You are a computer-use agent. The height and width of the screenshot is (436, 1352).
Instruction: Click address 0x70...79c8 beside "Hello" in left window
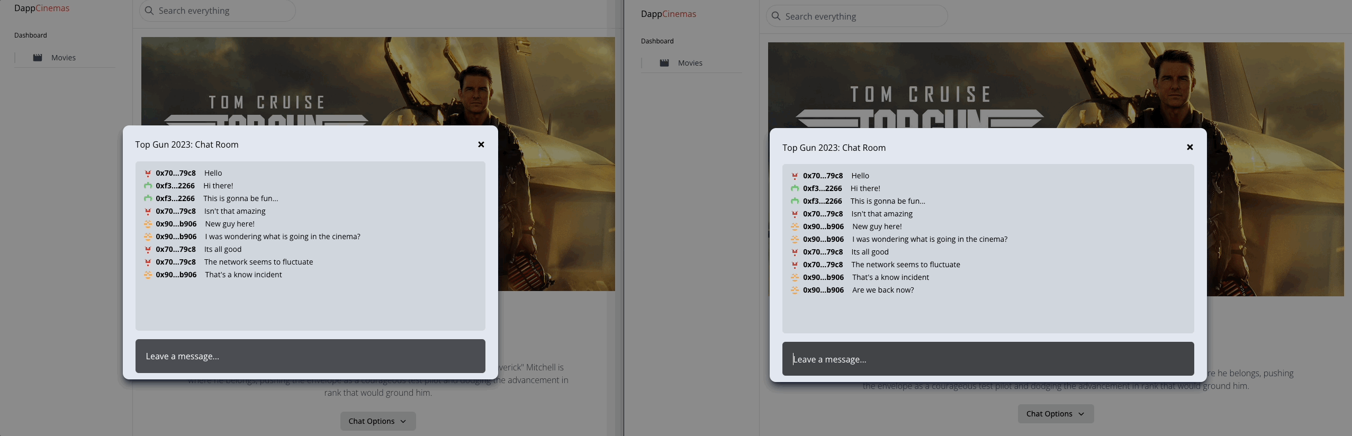click(x=176, y=173)
